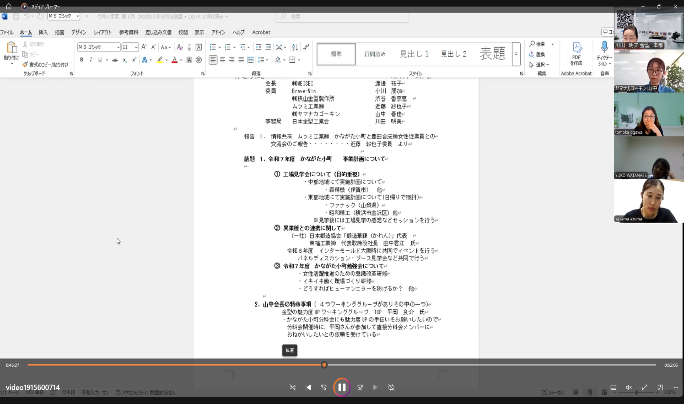The width and height of the screenshot is (684, 404).
Task: Switch to the 挿入 (Insert) ribbon tab
Action: [x=42, y=32]
